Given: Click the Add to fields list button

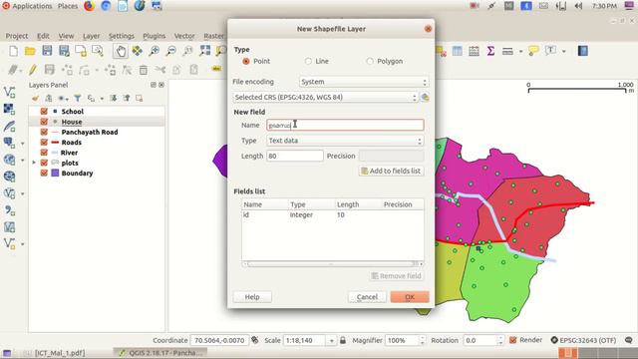Looking at the screenshot, I should [x=391, y=171].
